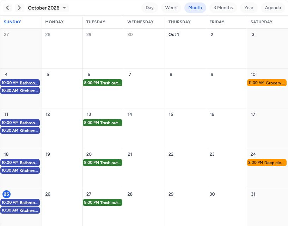Image resolution: width=288 pixels, height=226 pixels.
Task: Select date 21 on Wednesday
Action: pos(130,154)
